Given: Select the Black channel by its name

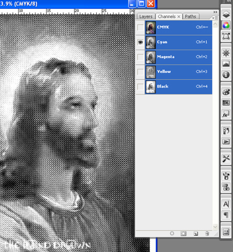Looking at the screenshot, I should [163, 86].
